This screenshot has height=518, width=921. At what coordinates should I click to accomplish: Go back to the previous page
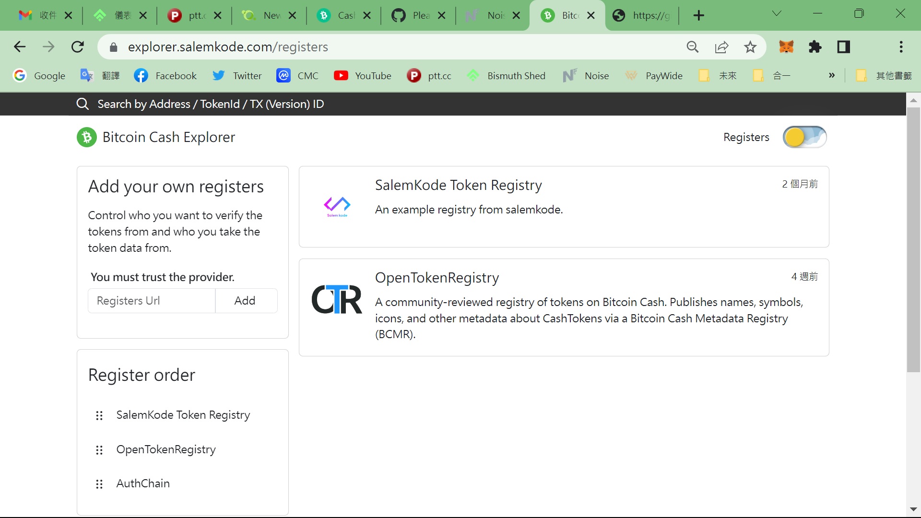(x=20, y=47)
